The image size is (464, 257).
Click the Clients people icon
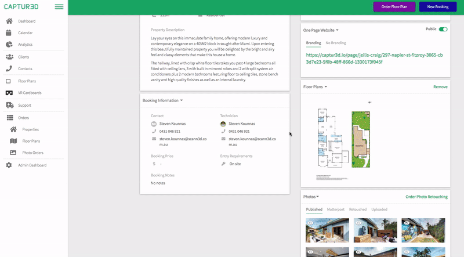point(9,57)
